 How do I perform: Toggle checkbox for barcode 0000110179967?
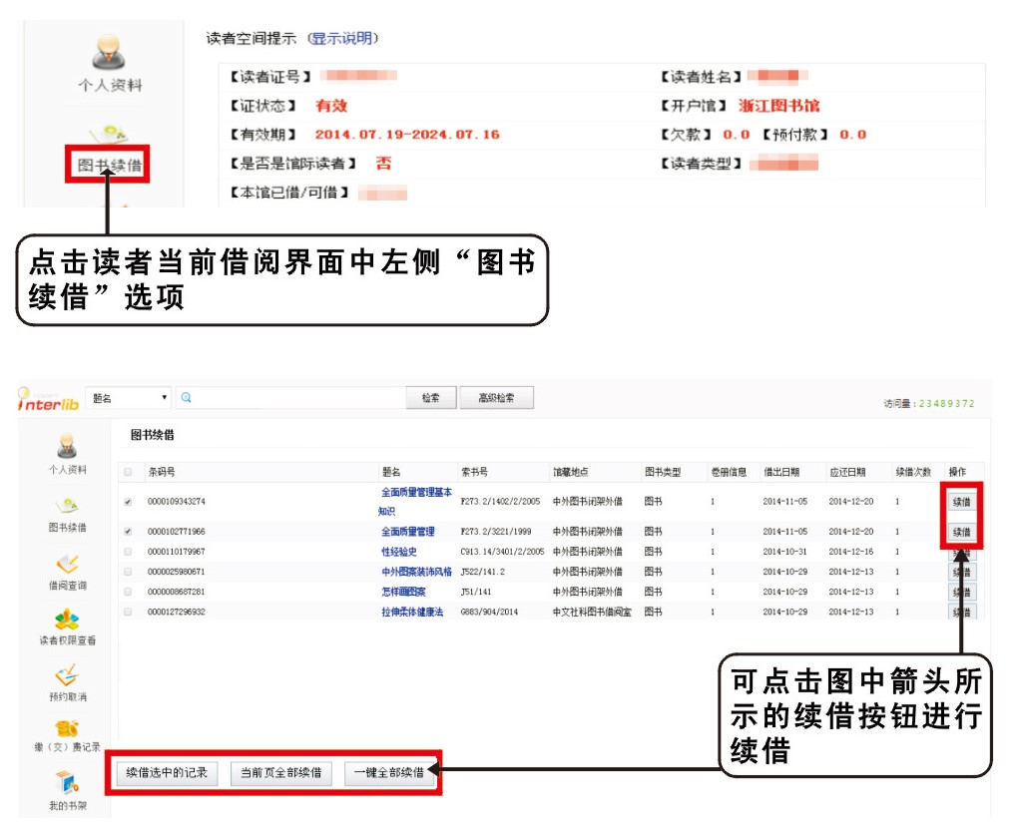(x=127, y=552)
